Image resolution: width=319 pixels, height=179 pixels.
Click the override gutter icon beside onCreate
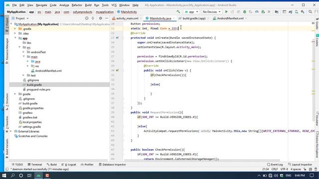[x=118, y=38]
